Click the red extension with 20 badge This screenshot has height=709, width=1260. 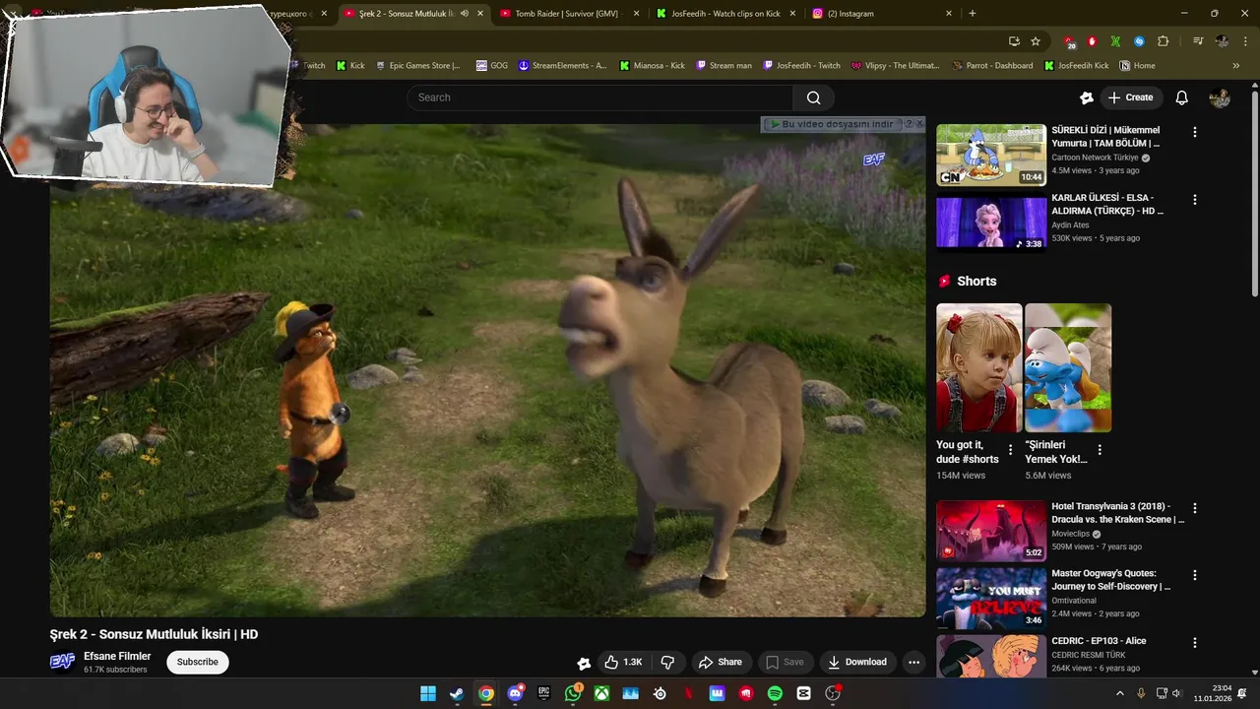pos(1069,41)
